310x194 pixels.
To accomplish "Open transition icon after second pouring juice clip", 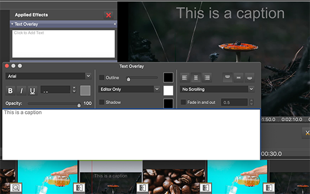I will 269,188.
